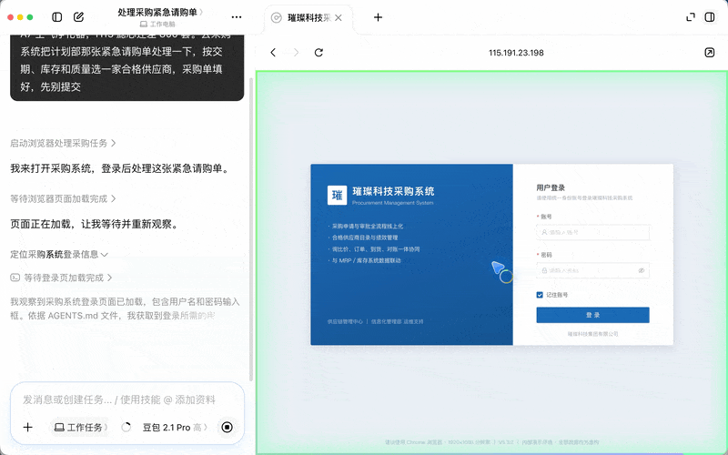
Task: Go forward in the embedded browser
Action: coord(297,53)
